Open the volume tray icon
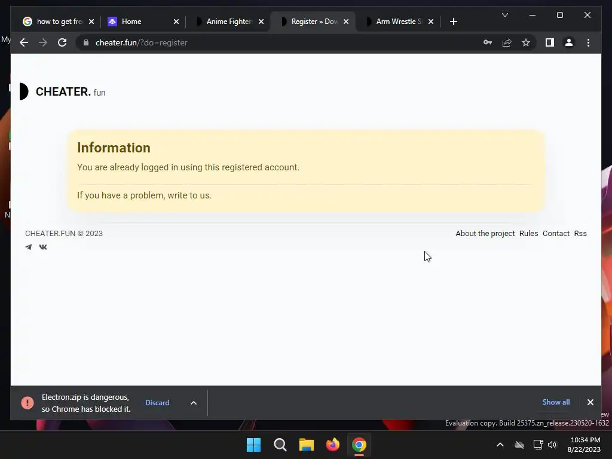 click(x=552, y=445)
